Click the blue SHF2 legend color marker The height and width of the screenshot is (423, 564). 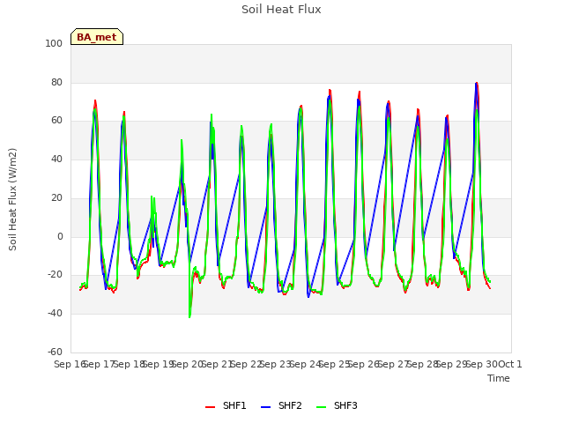(x=265, y=407)
